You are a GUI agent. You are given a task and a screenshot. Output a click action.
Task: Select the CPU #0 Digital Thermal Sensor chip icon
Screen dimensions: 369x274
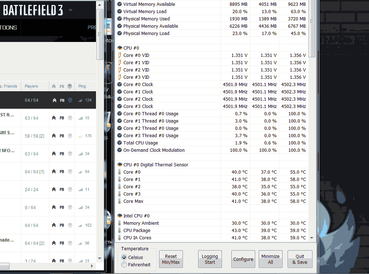click(x=120, y=165)
